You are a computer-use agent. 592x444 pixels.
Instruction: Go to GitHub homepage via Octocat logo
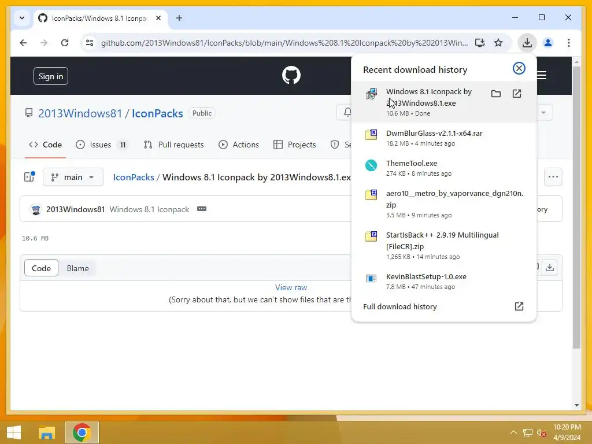(x=291, y=75)
